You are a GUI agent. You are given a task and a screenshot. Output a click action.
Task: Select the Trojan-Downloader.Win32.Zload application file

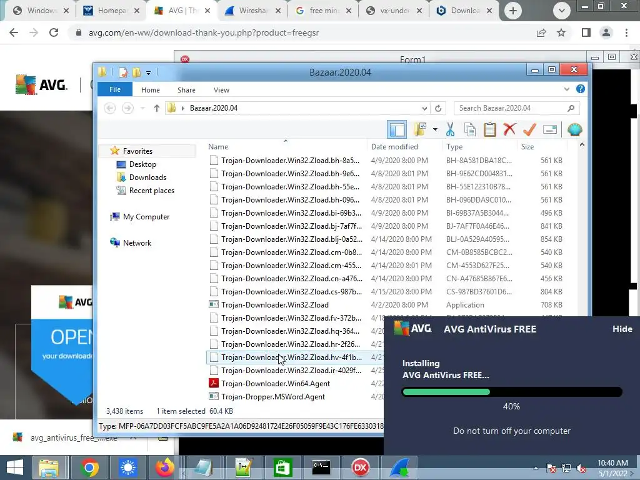[275, 305]
